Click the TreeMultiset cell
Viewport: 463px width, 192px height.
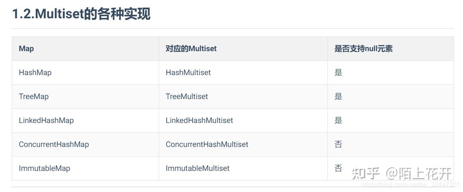(x=187, y=97)
